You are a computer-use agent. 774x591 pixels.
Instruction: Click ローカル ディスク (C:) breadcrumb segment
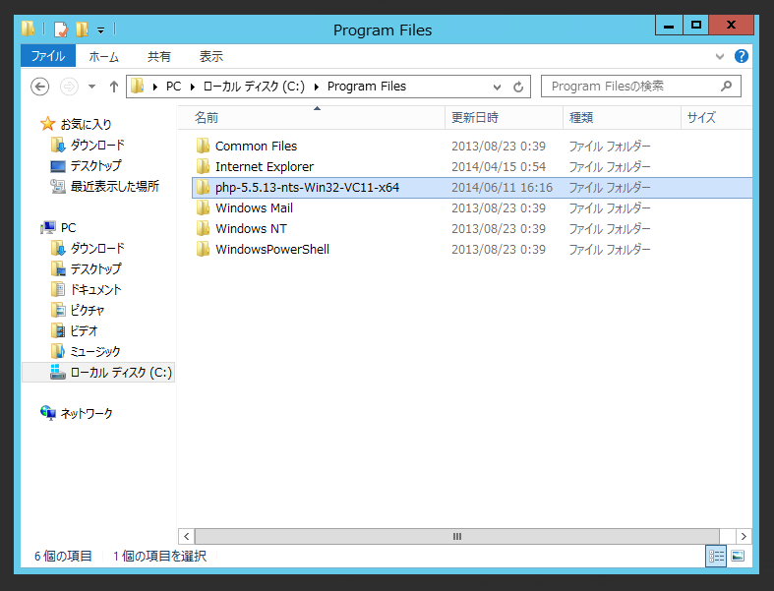pyautogui.click(x=254, y=87)
